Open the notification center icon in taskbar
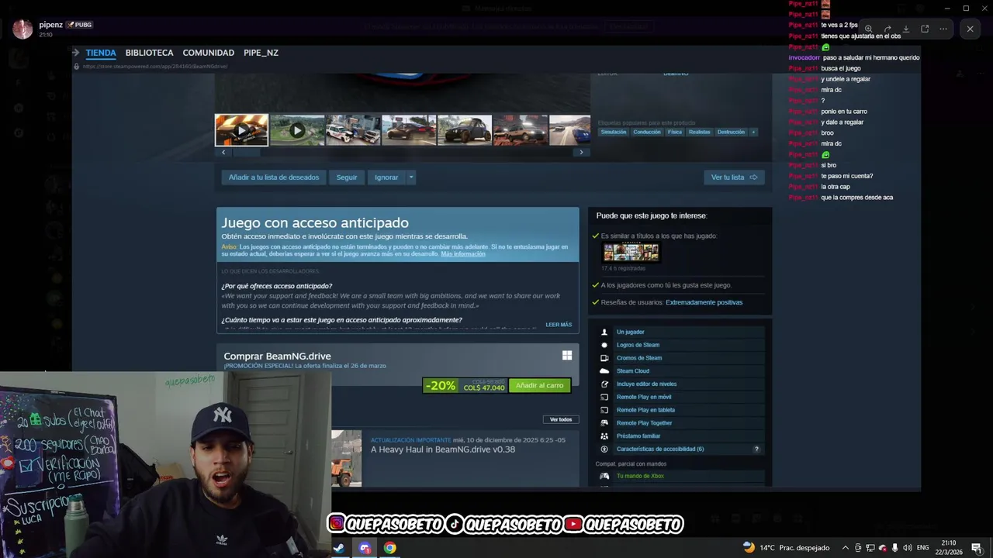The height and width of the screenshot is (558, 993). coord(976,548)
